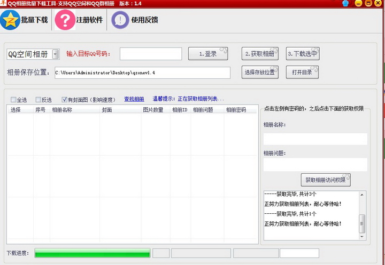Expand the QQ空间相册 dropdown
Image resolution: width=385 pixels, height=265 pixels.
point(56,54)
